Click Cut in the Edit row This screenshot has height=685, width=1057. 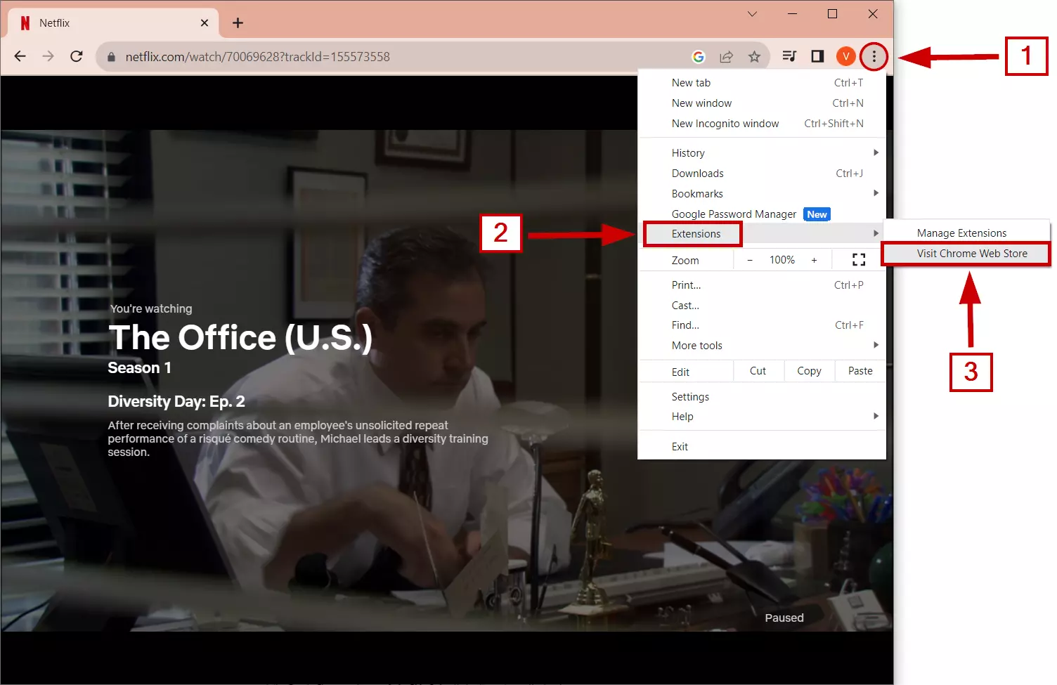click(x=758, y=371)
